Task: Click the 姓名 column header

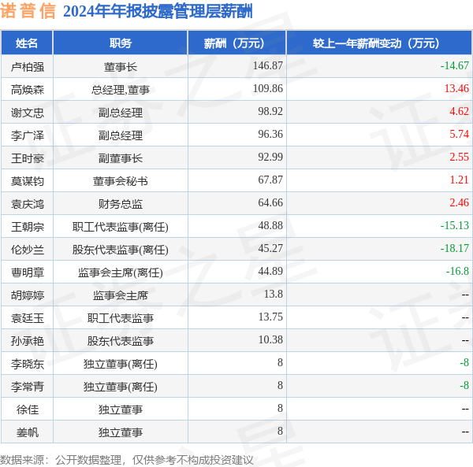Action: coord(27,43)
